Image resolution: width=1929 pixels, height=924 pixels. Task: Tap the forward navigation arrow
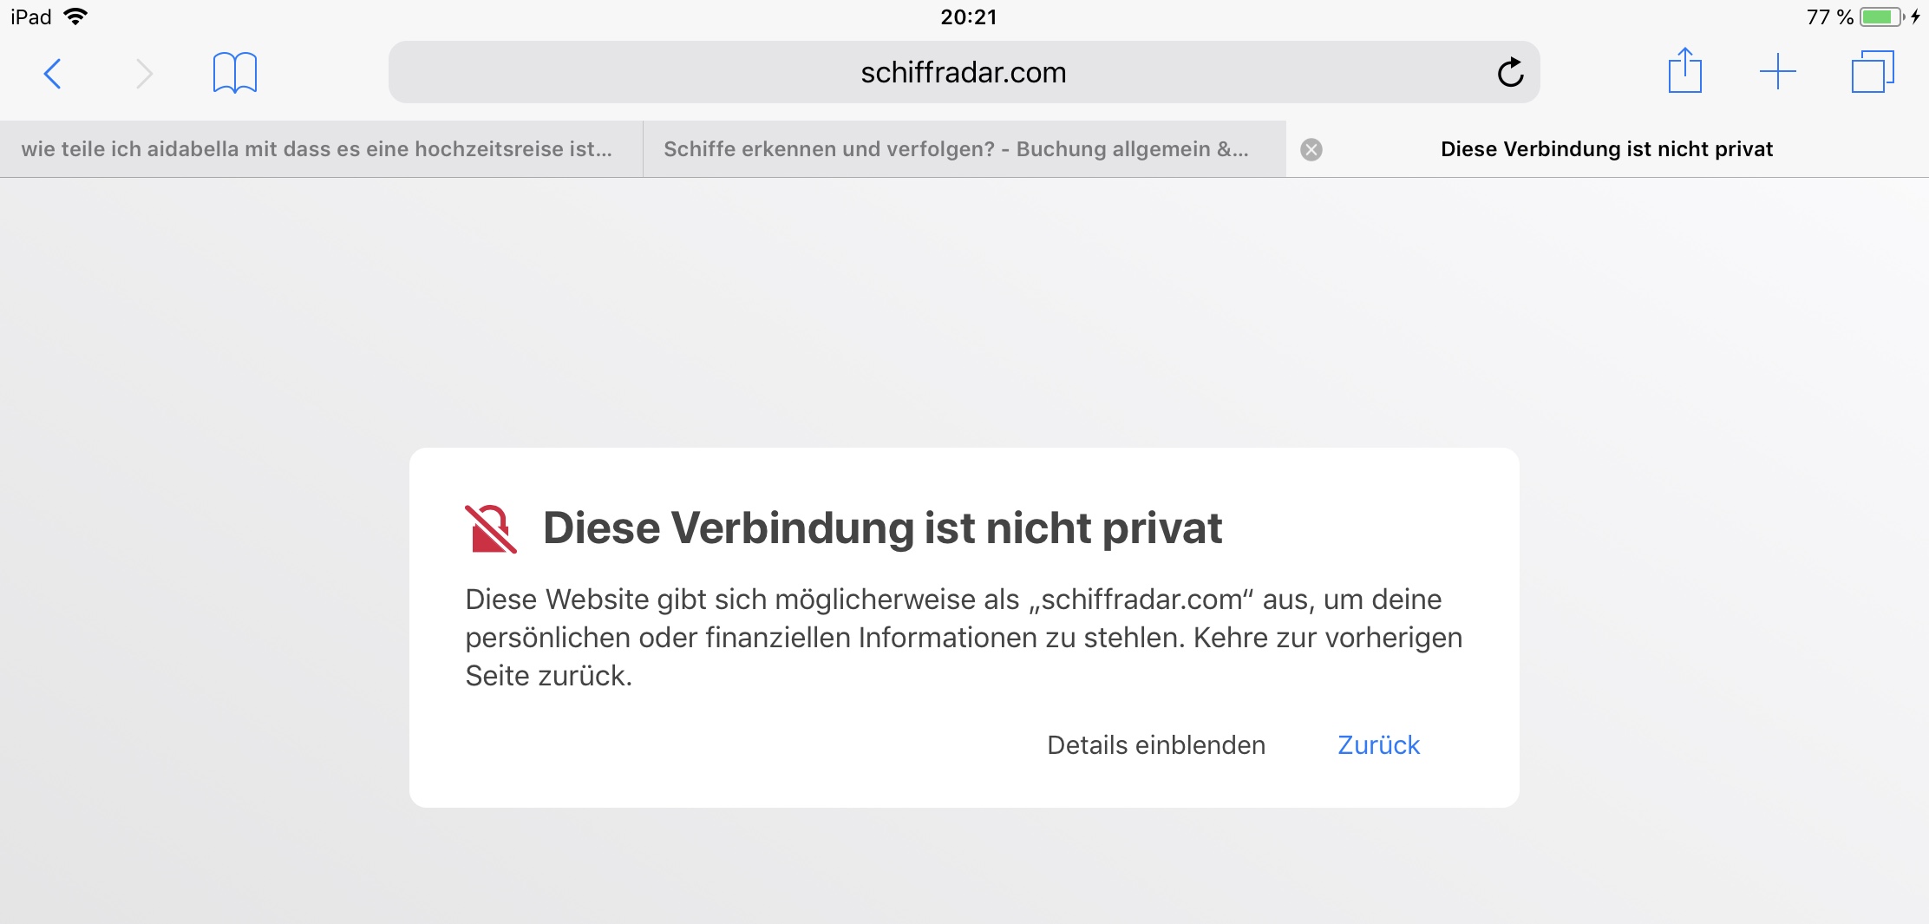click(x=144, y=74)
